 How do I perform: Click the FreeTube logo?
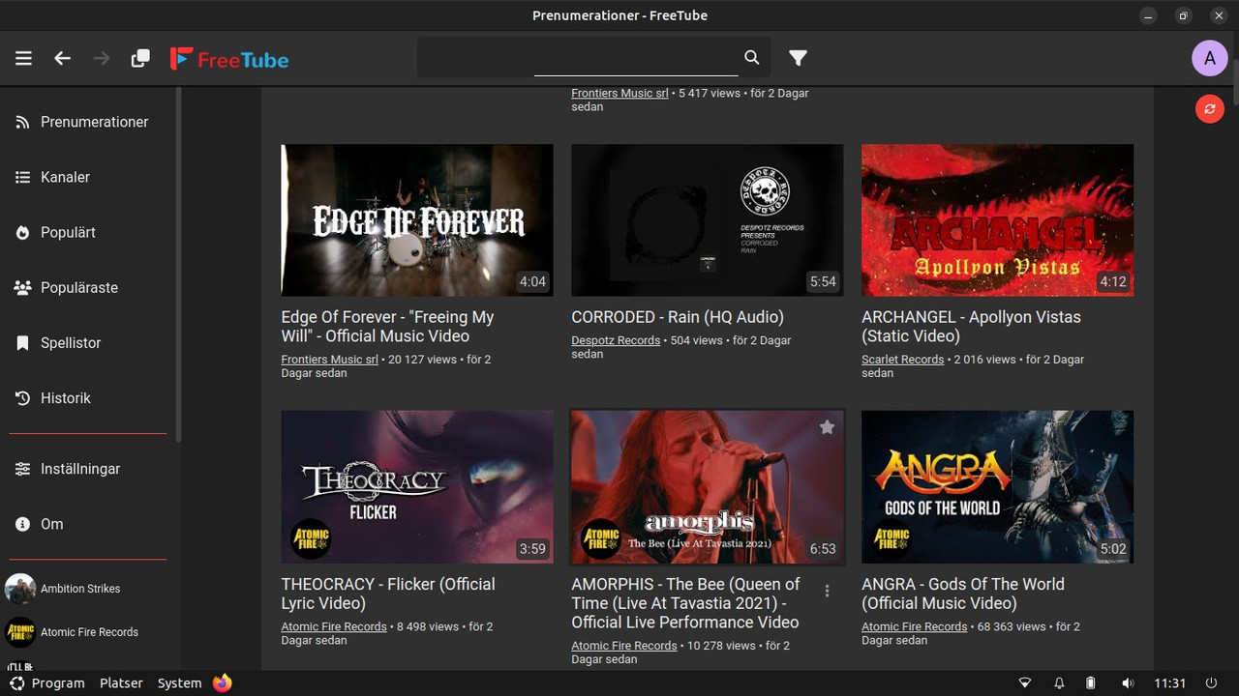click(229, 59)
